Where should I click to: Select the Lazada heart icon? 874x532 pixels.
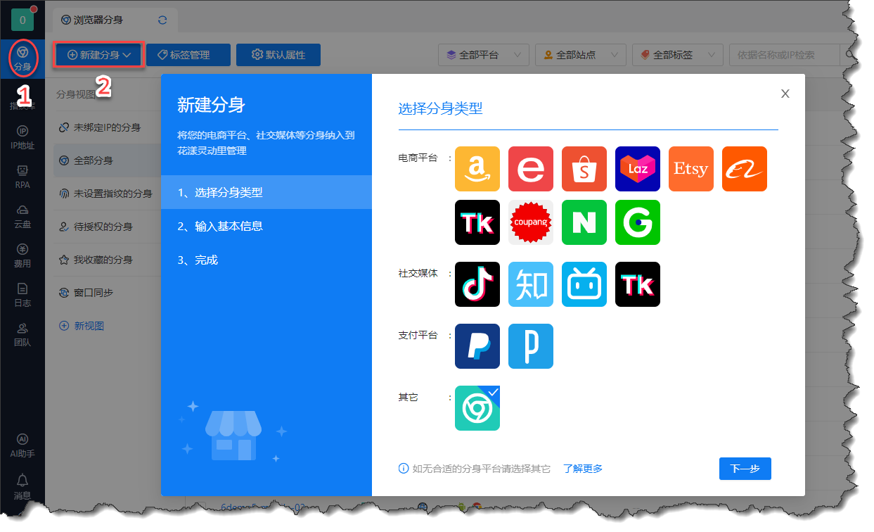[638, 169]
